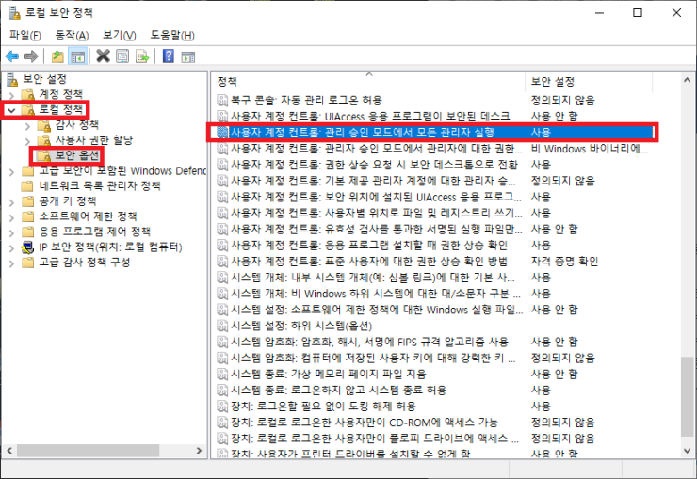Expand the 계정 정책 tree node
The width and height of the screenshot is (697, 479).
[11, 95]
